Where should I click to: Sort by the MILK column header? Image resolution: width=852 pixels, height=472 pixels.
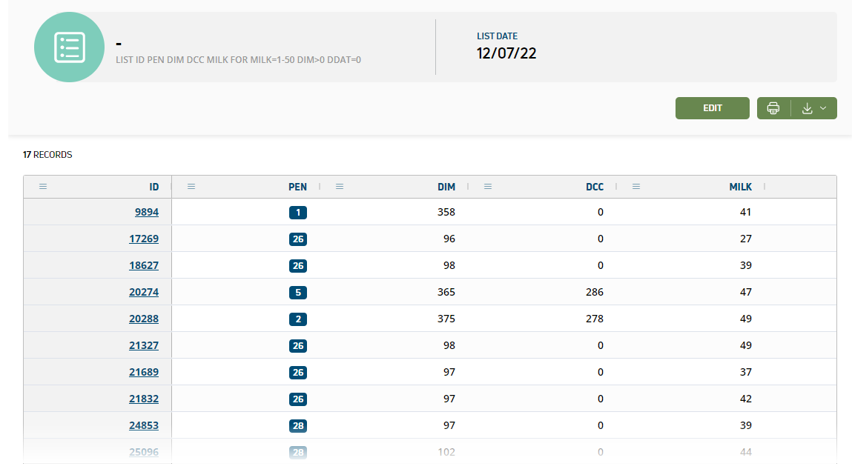[x=740, y=187]
